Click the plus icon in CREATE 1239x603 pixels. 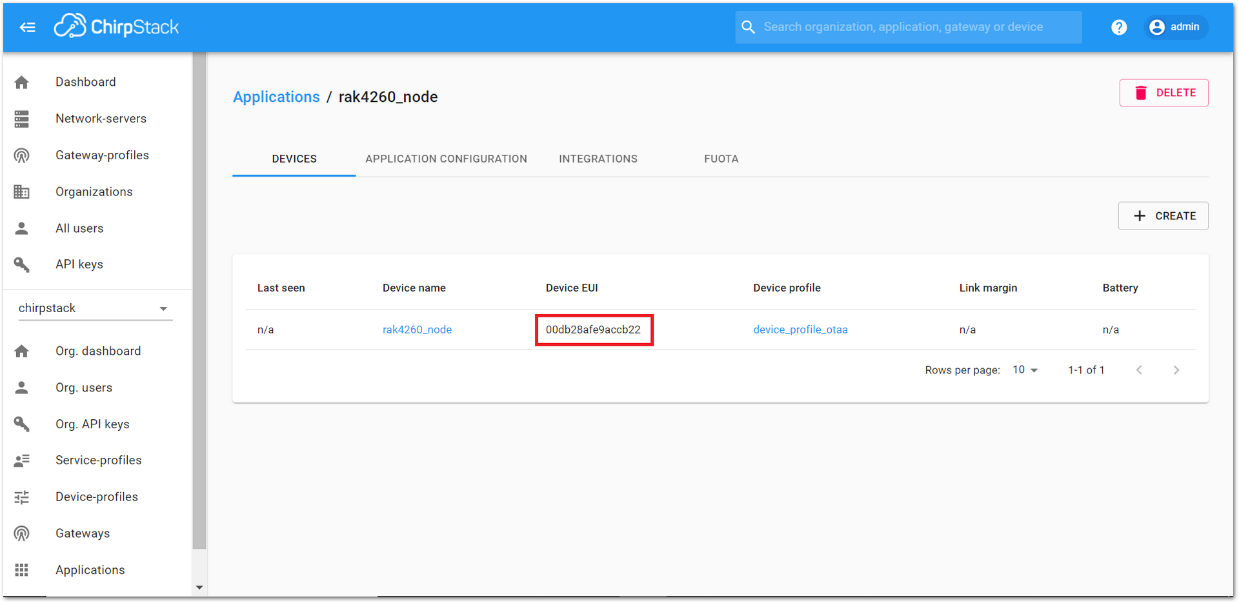pyautogui.click(x=1140, y=216)
